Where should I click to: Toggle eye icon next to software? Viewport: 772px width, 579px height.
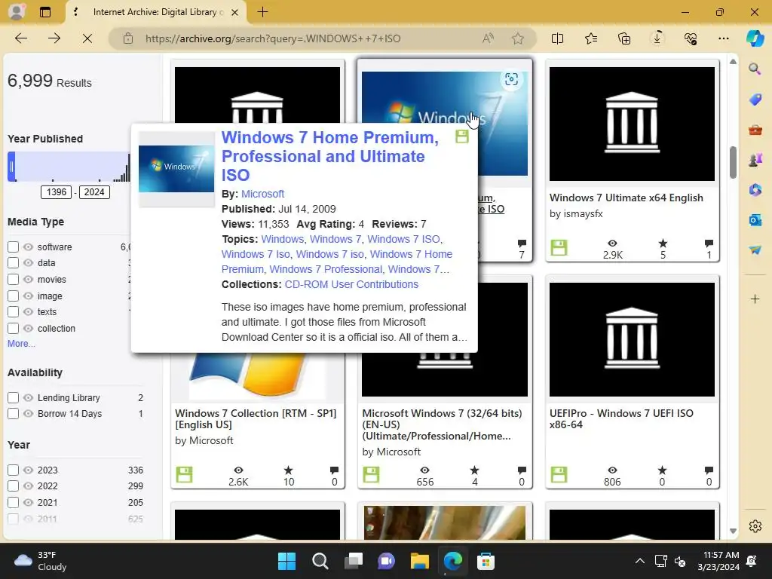point(28,247)
